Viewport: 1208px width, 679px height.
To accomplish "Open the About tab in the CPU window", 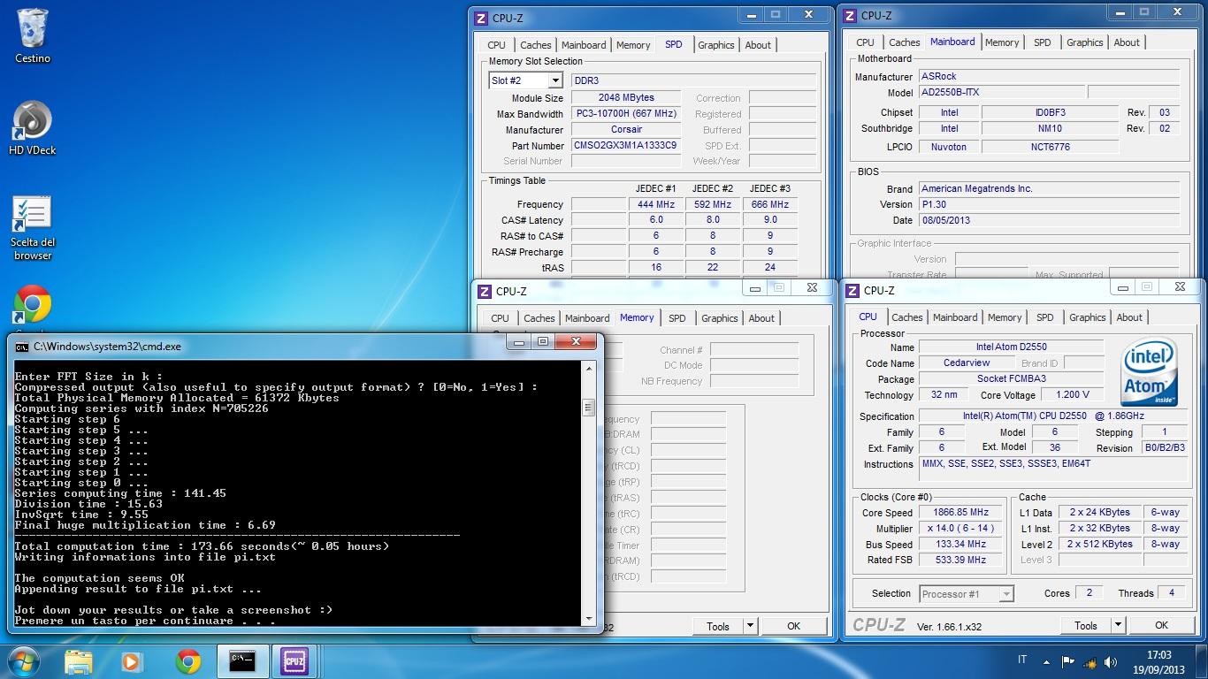I will click(1129, 317).
